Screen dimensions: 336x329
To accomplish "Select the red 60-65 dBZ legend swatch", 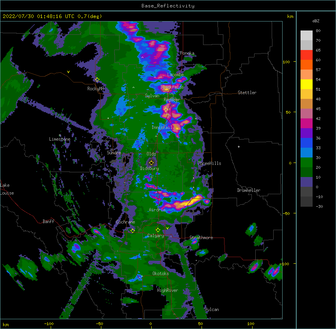I will click(x=306, y=55).
